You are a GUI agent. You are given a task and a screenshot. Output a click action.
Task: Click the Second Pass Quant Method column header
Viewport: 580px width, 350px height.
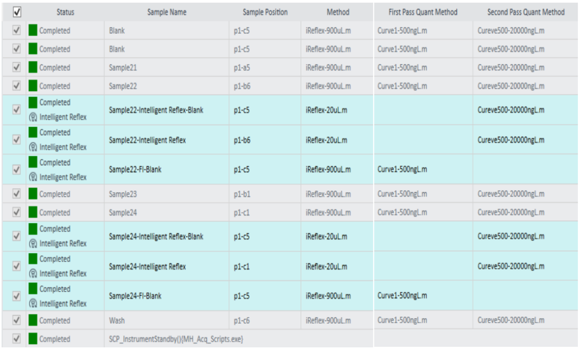pos(526,12)
